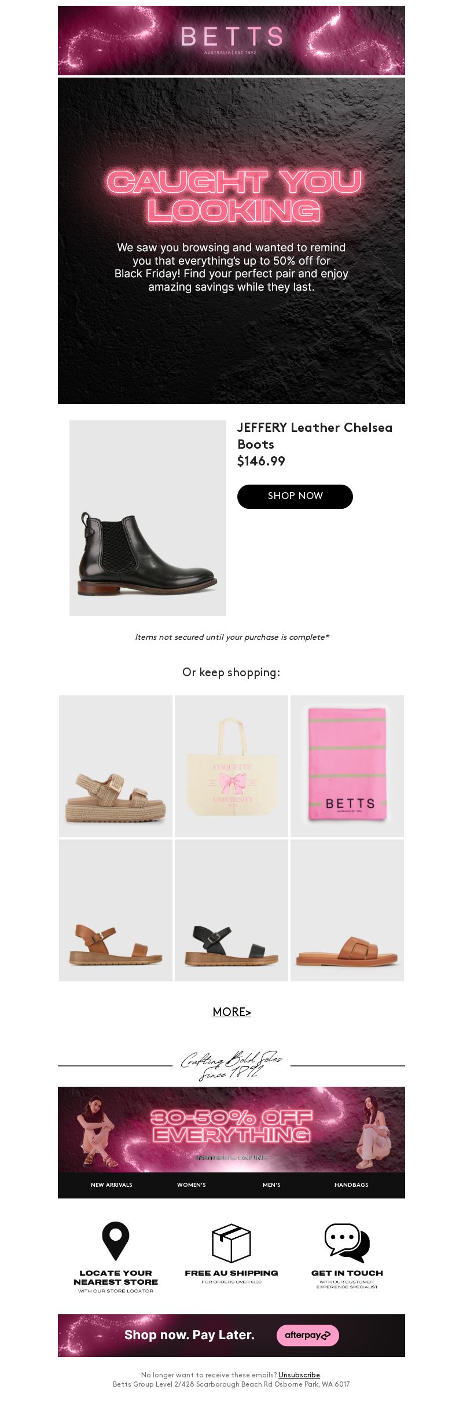Open the NEW ARRIVALS menu item
This screenshot has height=1426, width=463.
coord(112,1185)
